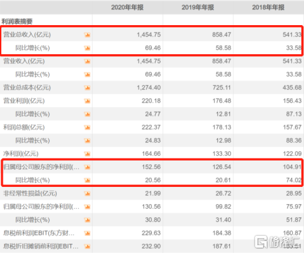
Task: Click the 归属母公司股东的净利润 label at 152.56
Action: click(x=41, y=167)
